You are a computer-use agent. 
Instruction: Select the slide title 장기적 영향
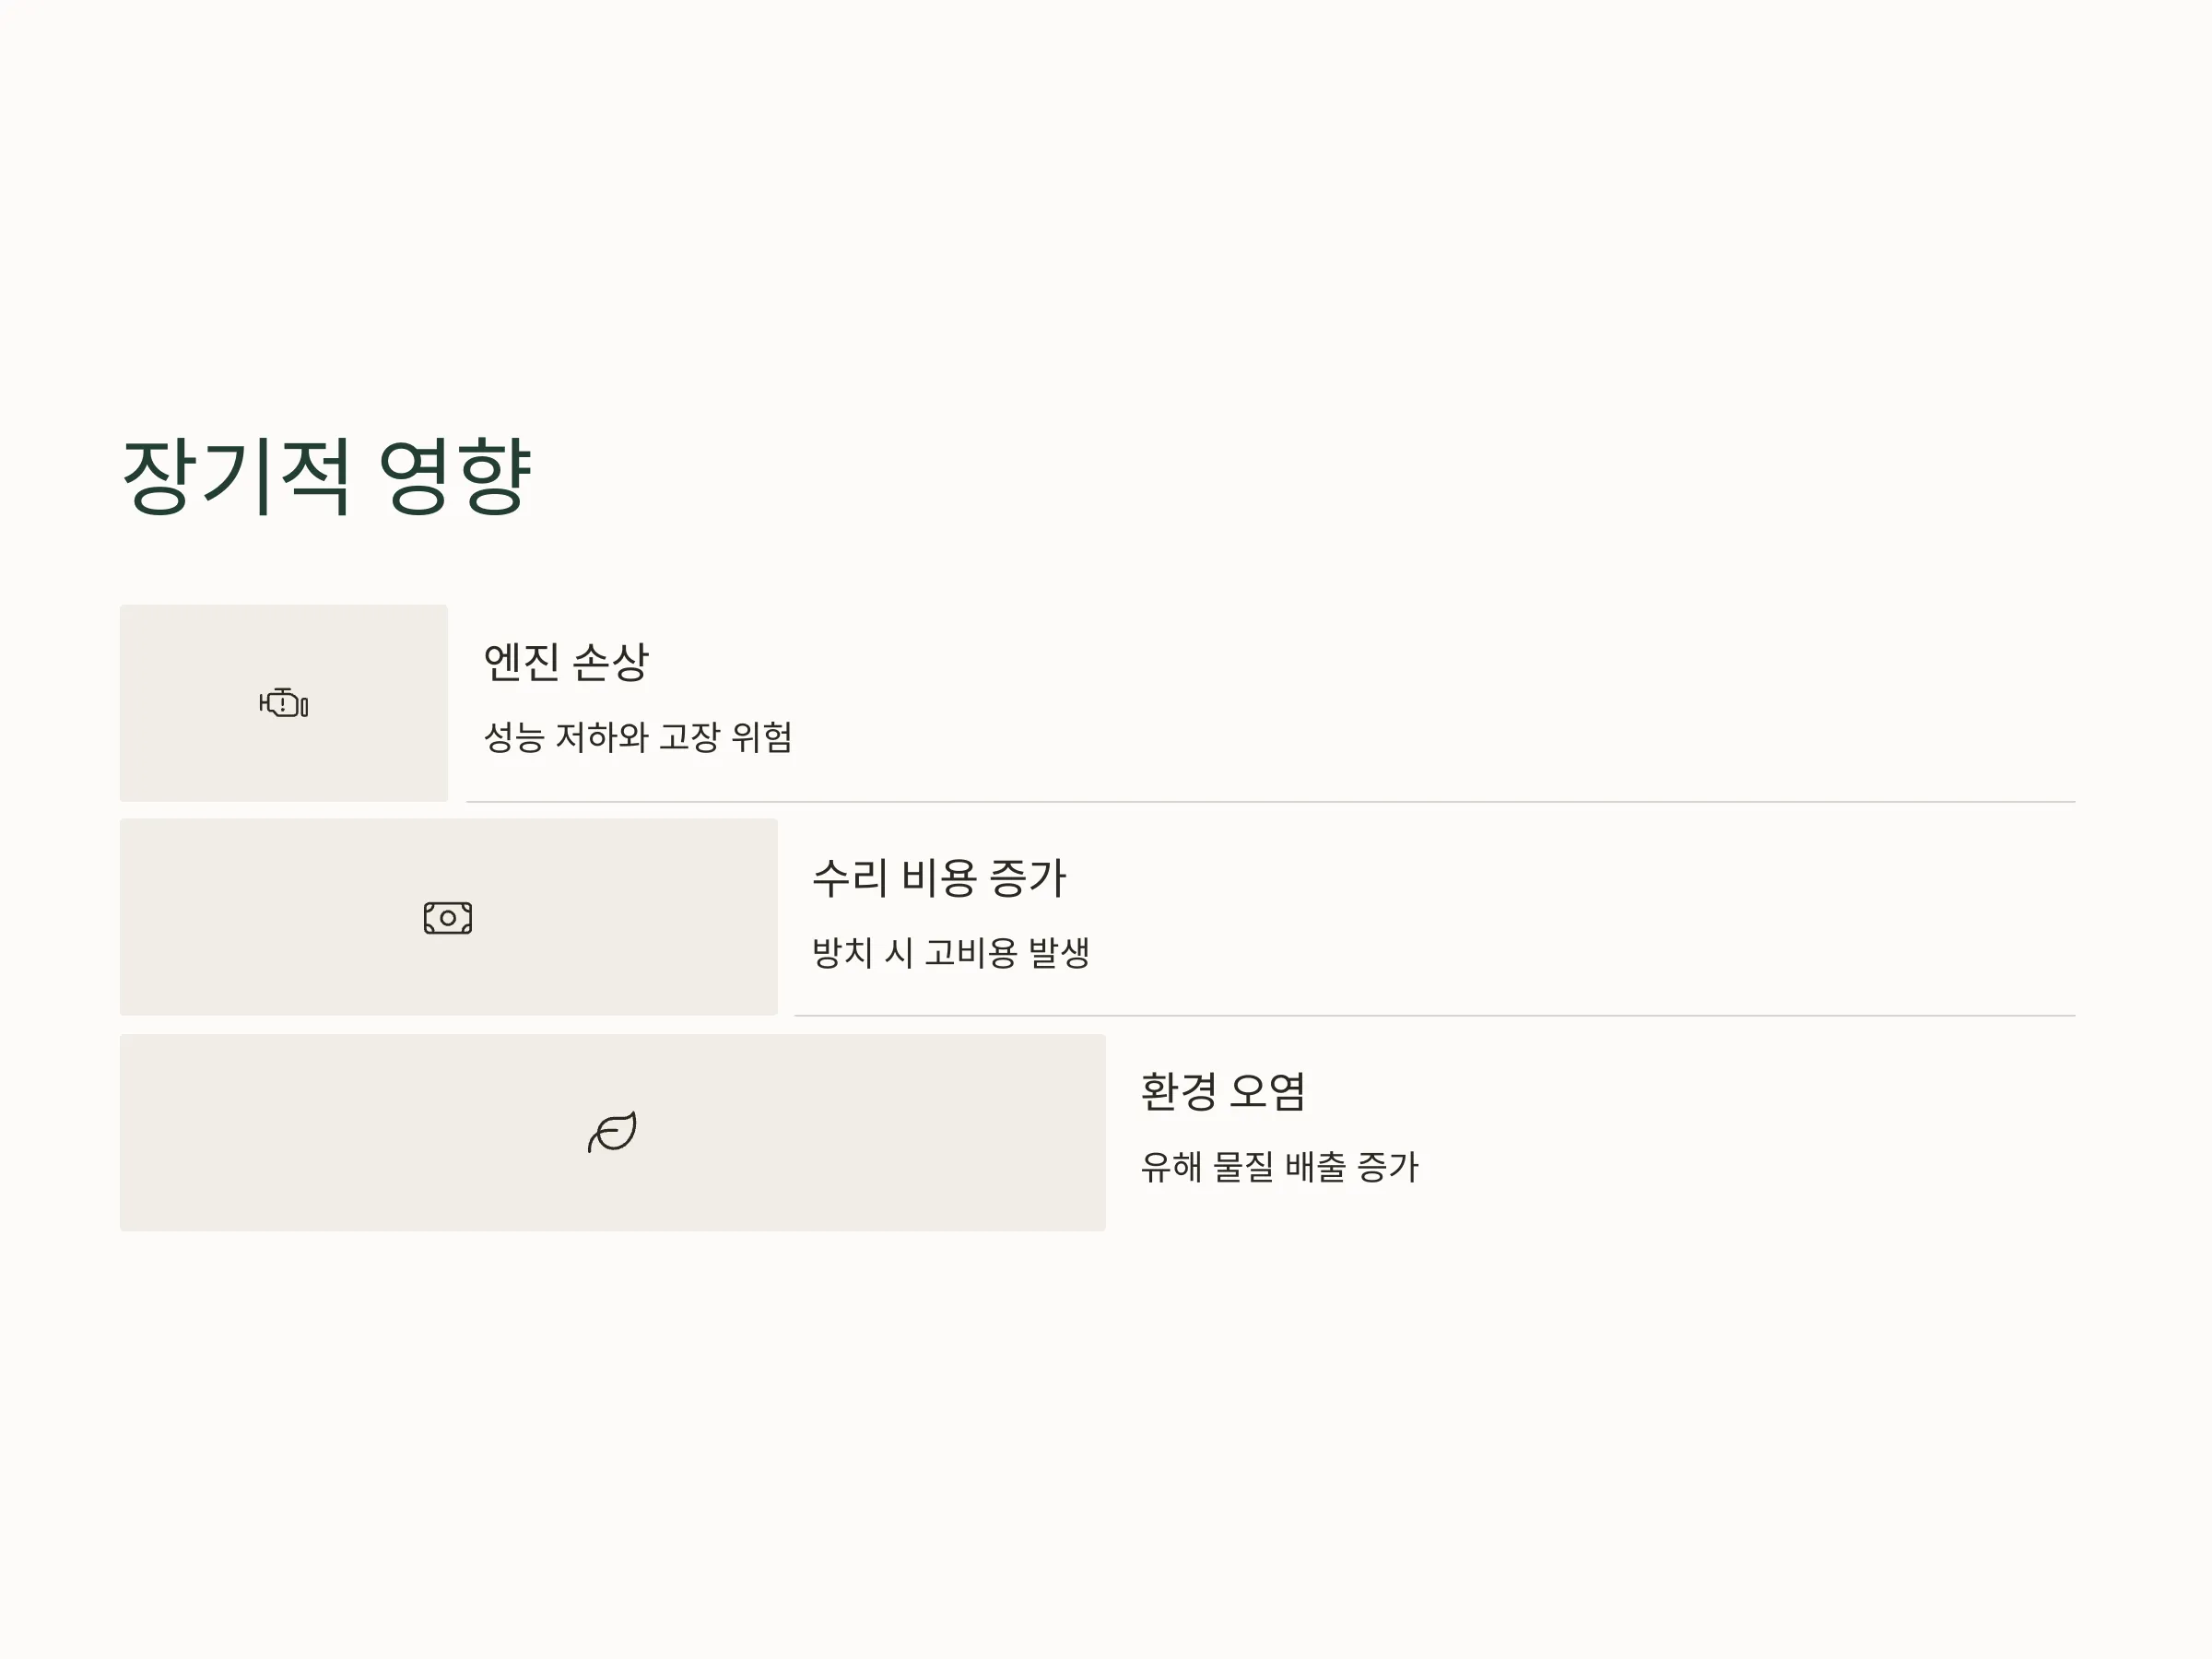pos(326,476)
